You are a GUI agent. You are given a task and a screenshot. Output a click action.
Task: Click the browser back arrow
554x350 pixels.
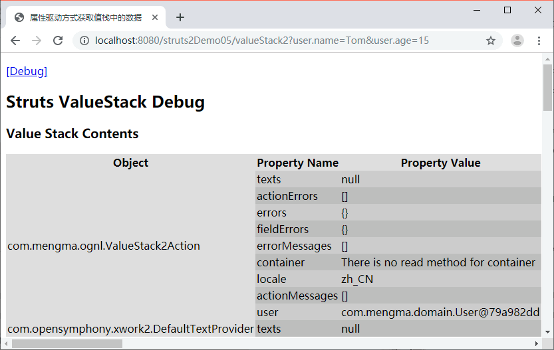tap(15, 41)
